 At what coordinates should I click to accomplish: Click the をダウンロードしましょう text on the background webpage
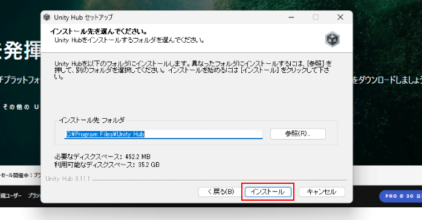[x=388, y=80]
